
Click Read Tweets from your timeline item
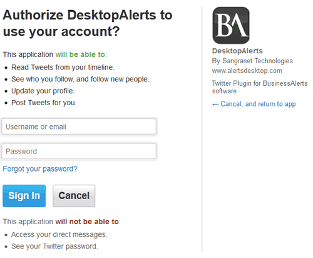tap(63, 67)
